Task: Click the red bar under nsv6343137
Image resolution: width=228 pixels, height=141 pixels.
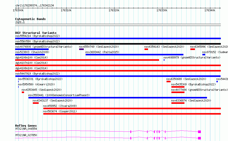Action: (36, 103)
